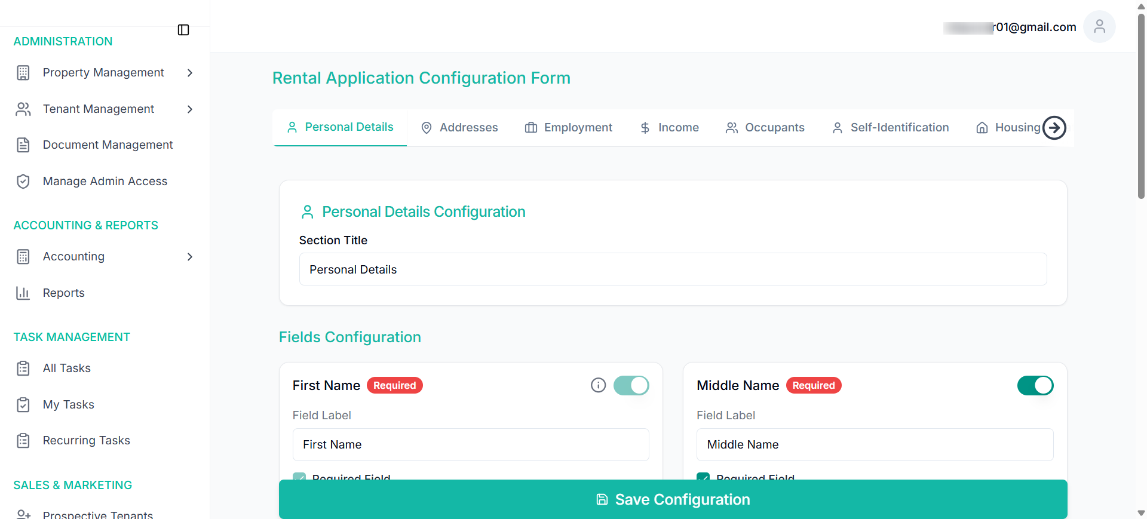Expand the Property Management chevron
Viewport: 1147px width, 519px height.
coord(190,73)
